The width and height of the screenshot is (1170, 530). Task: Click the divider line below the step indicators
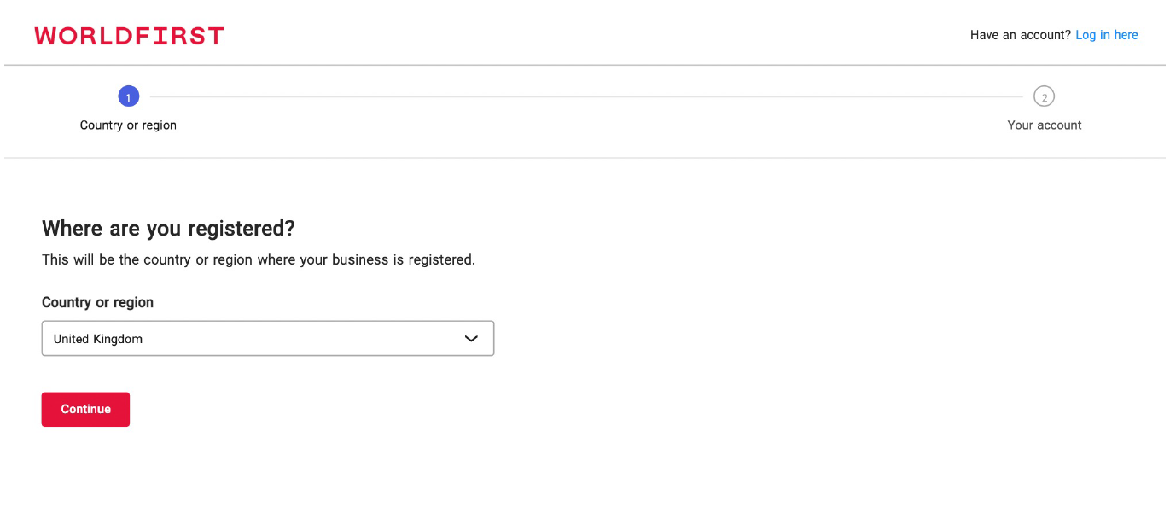point(585,158)
